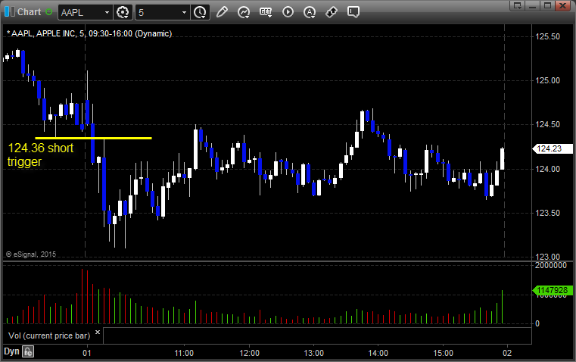Click the green symbol-link circle indicator
The image size is (576, 362).
coord(49,12)
